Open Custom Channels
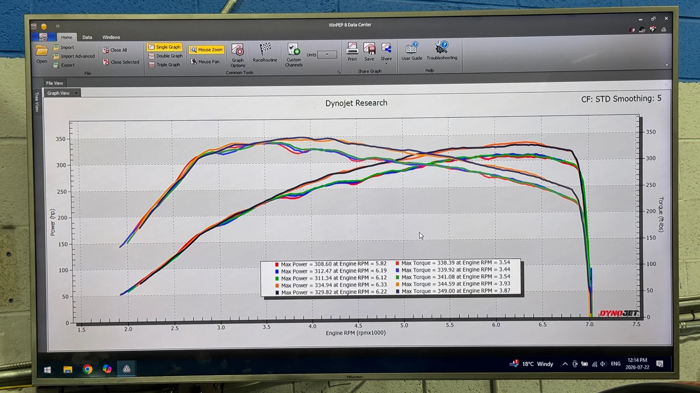This screenshot has width=700, height=393. pyautogui.click(x=294, y=55)
